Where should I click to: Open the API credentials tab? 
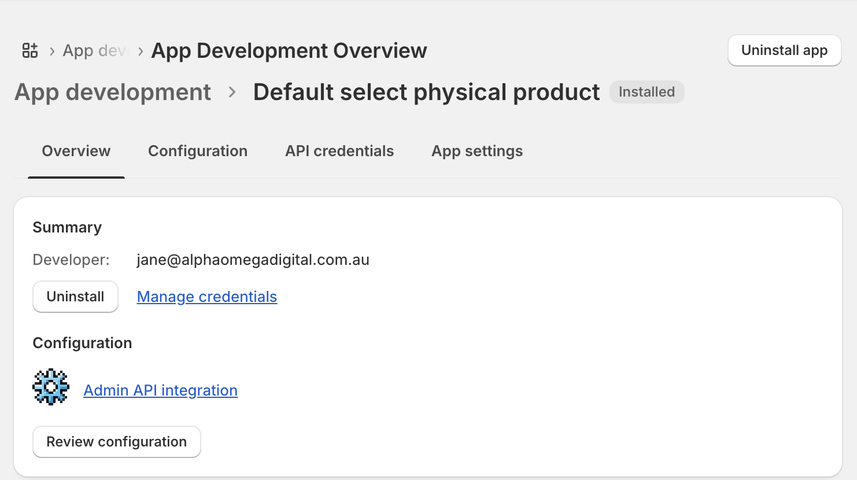pos(339,151)
